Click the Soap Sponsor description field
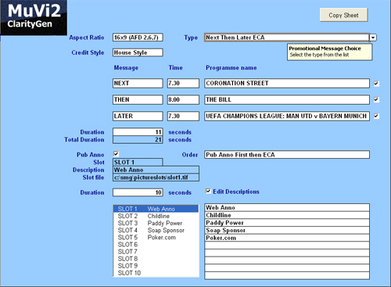 pos(287,230)
